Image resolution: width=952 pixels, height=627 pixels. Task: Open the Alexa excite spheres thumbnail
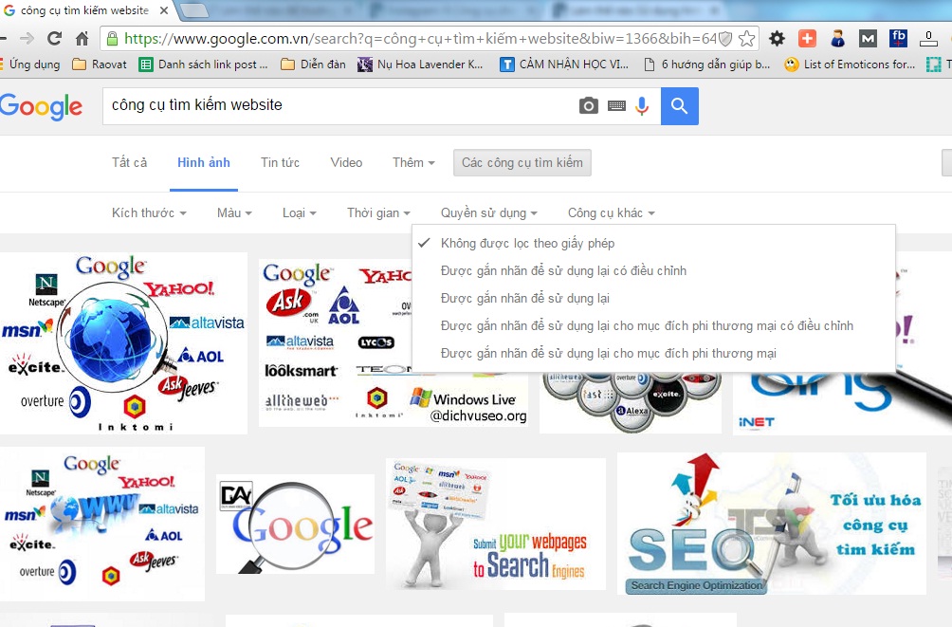[x=631, y=403]
